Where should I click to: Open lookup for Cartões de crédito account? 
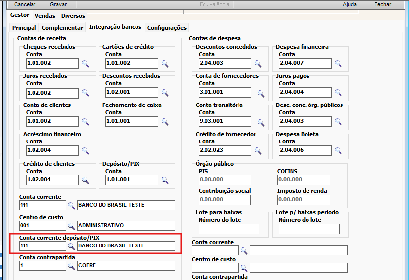165,63
